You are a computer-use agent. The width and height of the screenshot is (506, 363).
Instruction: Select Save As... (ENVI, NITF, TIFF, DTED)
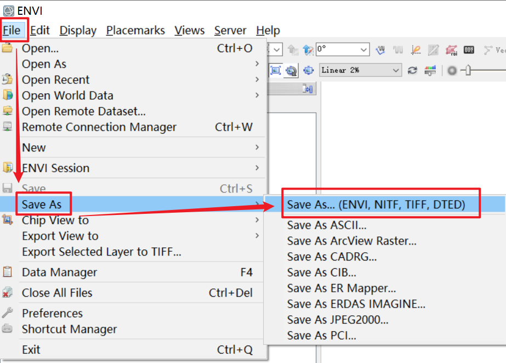pos(385,204)
